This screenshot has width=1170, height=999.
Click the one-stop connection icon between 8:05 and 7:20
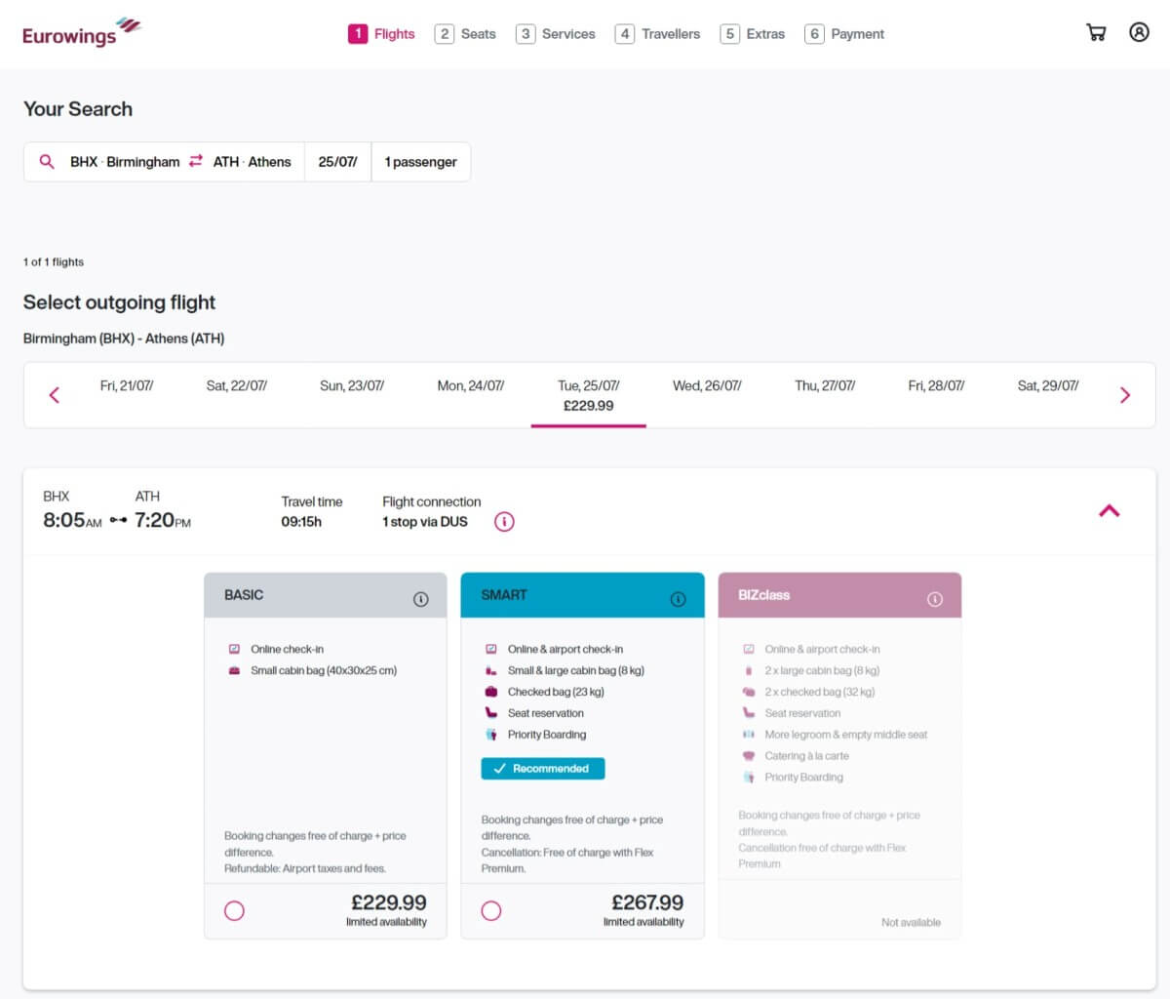pos(118,521)
